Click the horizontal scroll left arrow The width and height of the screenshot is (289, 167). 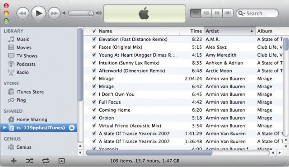click(273, 153)
